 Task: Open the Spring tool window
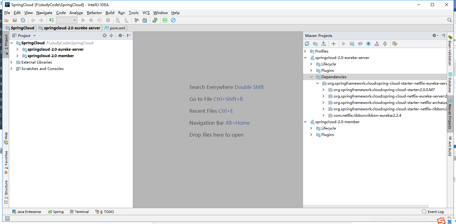[x=56, y=212]
